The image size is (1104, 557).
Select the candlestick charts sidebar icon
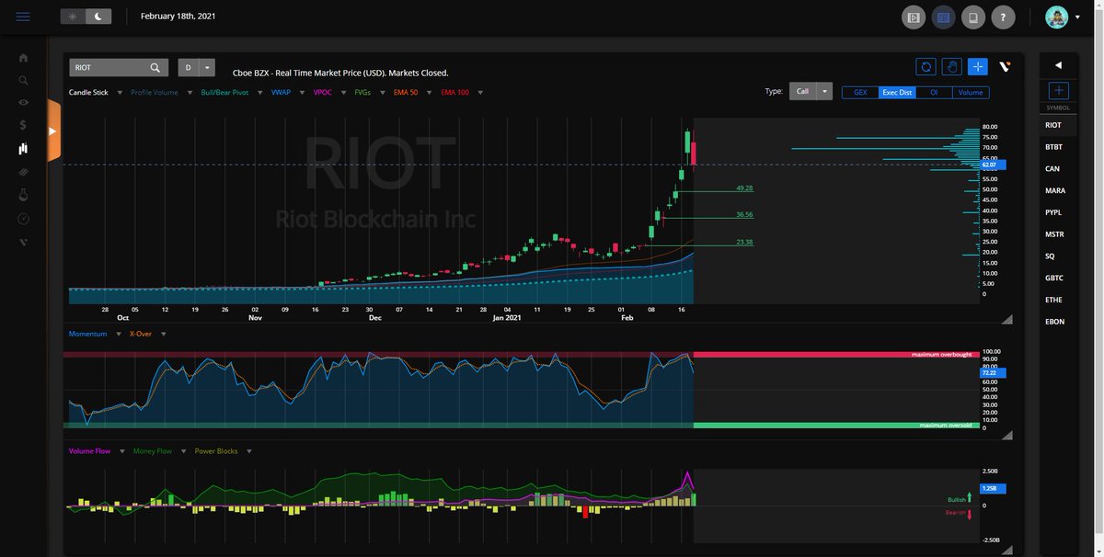pyautogui.click(x=23, y=148)
